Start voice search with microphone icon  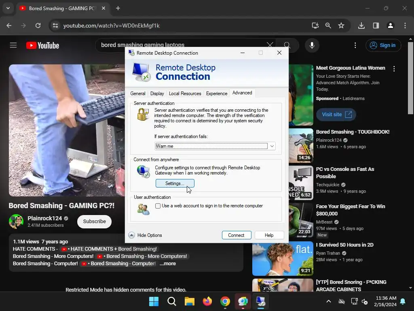coord(312,45)
